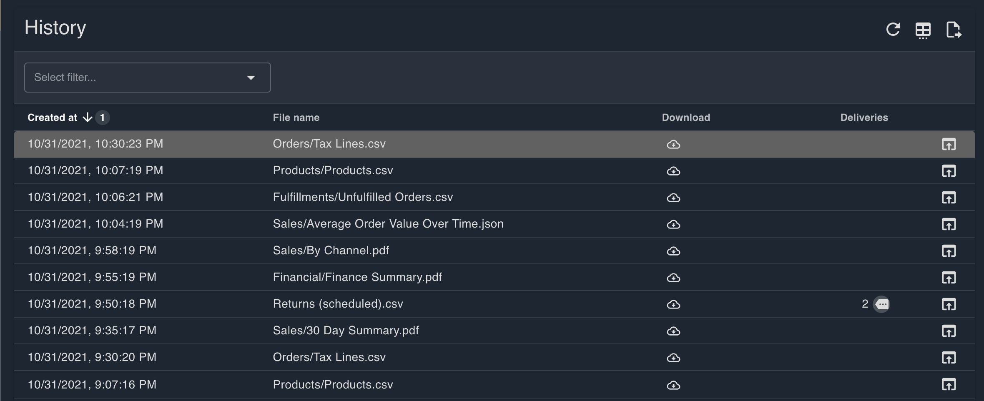View deliveries details bubble for Returns (scheduled).csv
Viewport: 984px width, 401px height.
[x=881, y=304]
